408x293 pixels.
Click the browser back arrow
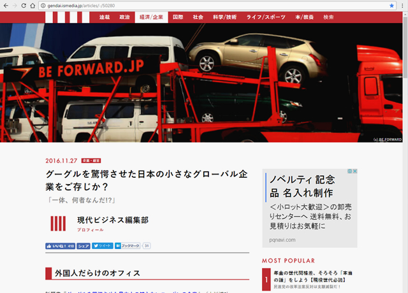(x=6, y=5)
